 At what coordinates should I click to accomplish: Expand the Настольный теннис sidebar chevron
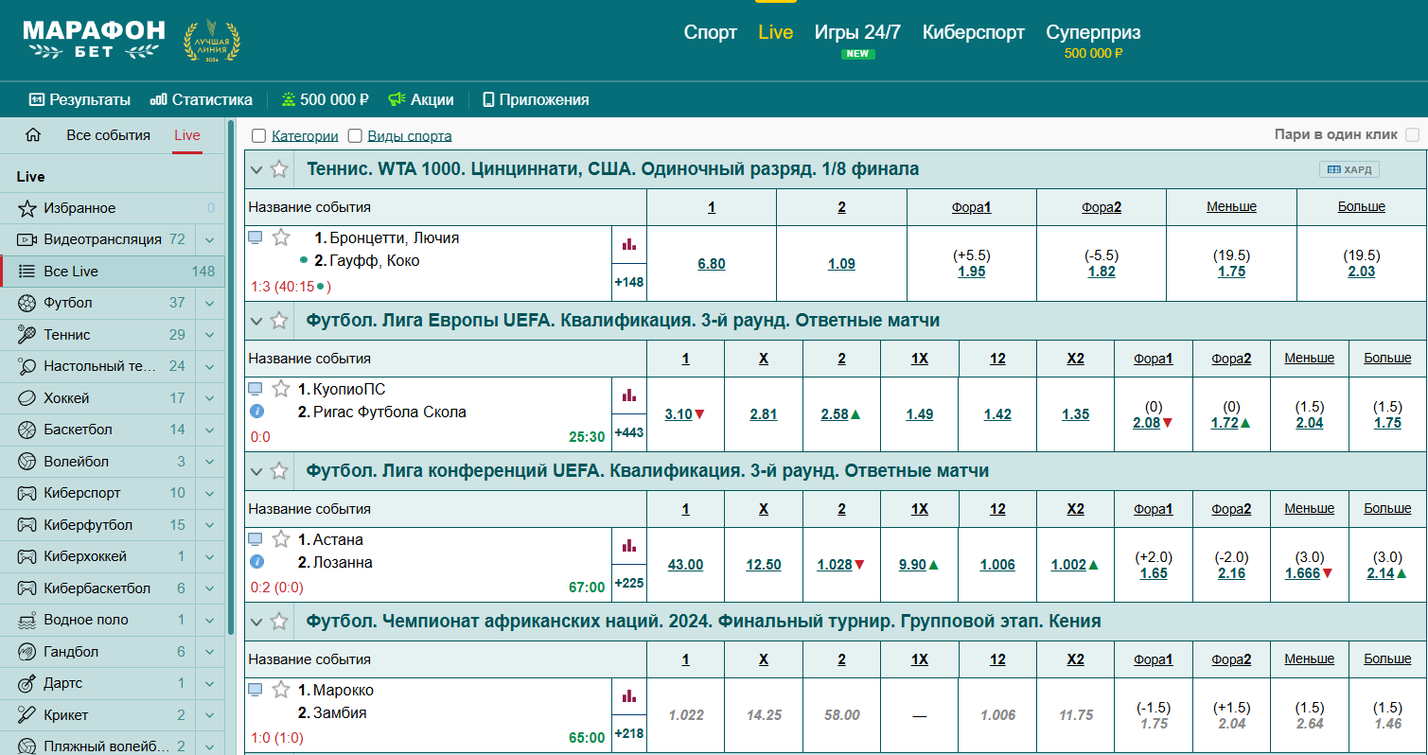210,366
